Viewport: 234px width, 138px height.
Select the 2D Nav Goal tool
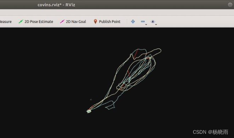73,21
